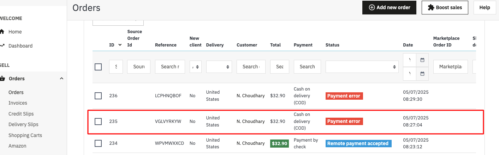Viewport: 499px width, 155px height.
Task: Open Credit Slips in the sidebar
Action: [21, 114]
